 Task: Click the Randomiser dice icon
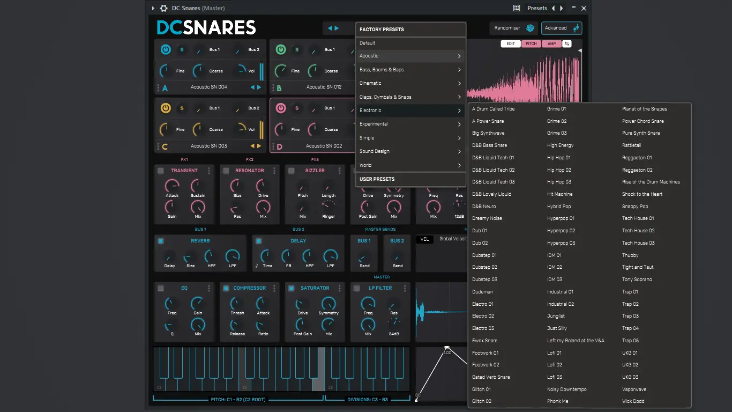coord(530,28)
